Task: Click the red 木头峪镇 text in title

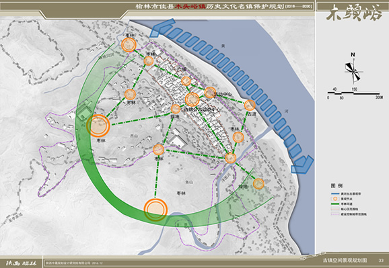Action: [190, 7]
